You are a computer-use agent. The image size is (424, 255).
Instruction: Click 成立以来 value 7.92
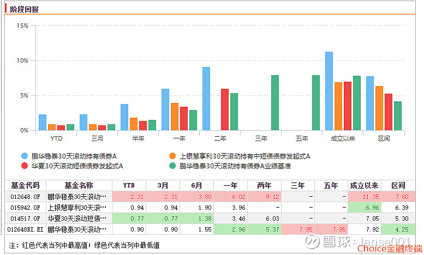point(372,229)
